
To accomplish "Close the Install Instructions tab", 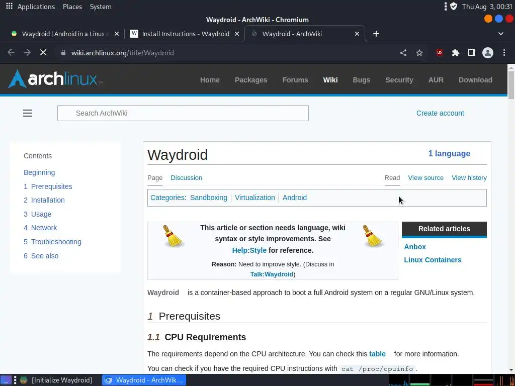I will [x=237, y=34].
